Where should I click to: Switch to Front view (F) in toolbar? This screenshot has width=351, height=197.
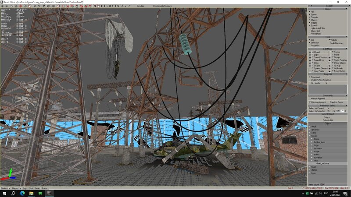[102, 6]
